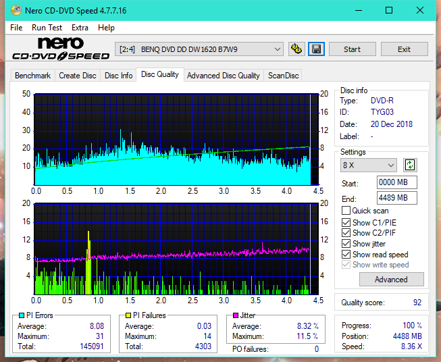Click the Progress 100 % value
The width and height of the screenshot is (441, 362).
[x=413, y=326]
